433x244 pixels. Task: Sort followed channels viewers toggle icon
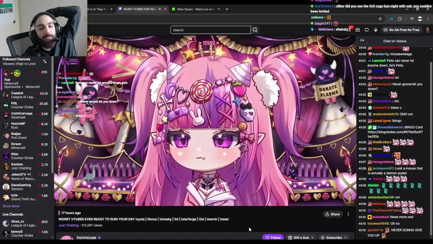click(x=45, y=61)
